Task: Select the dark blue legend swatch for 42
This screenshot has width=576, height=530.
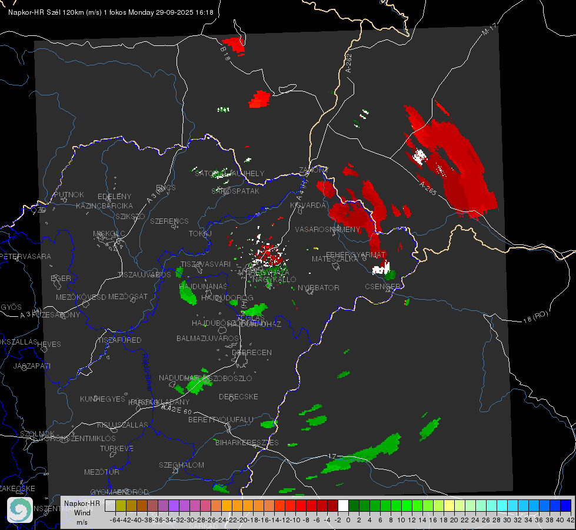Action: click(x=566, y=506)
